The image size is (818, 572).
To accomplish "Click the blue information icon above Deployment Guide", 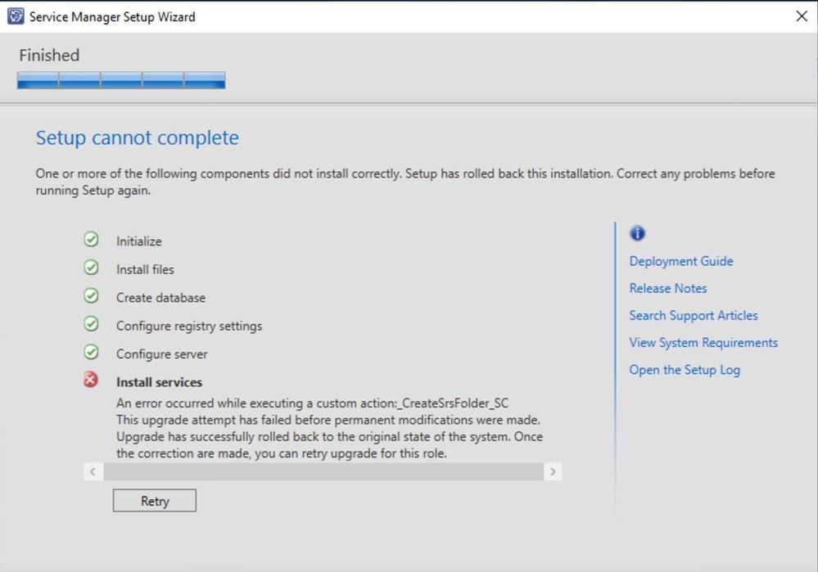I will [637, 233].
